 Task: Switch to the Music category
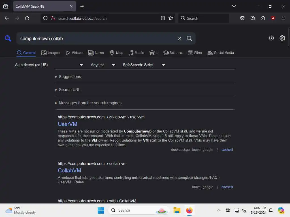point(136,53)
